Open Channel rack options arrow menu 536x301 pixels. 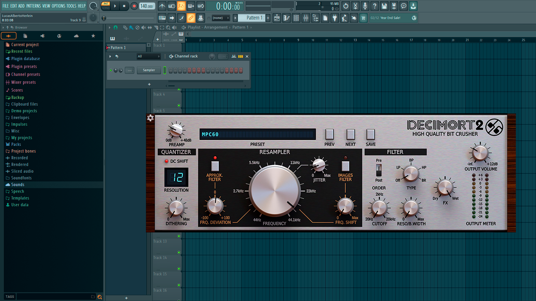click(x=110, y=56)
